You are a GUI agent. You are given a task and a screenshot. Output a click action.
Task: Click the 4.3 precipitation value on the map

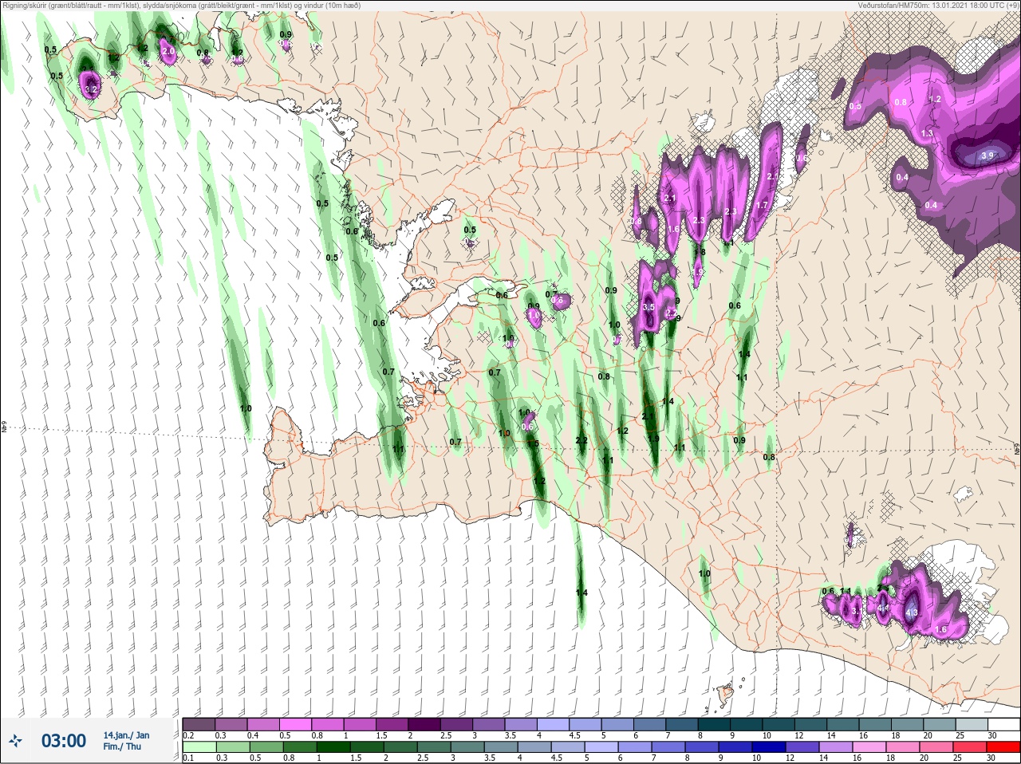pos(912,612)
